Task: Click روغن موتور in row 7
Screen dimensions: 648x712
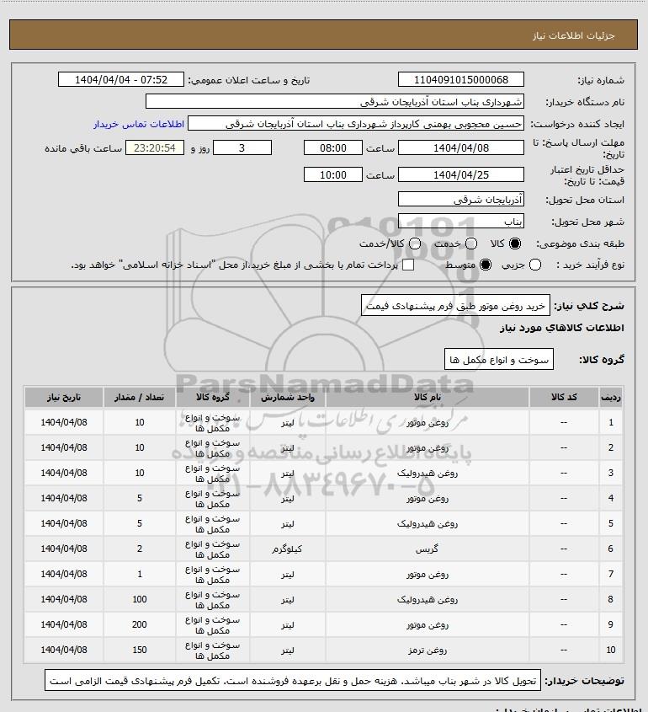Action: [428, 575]
